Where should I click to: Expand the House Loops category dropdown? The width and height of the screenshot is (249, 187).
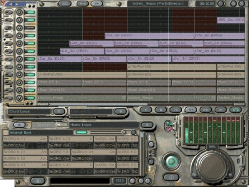coord(147,125)
